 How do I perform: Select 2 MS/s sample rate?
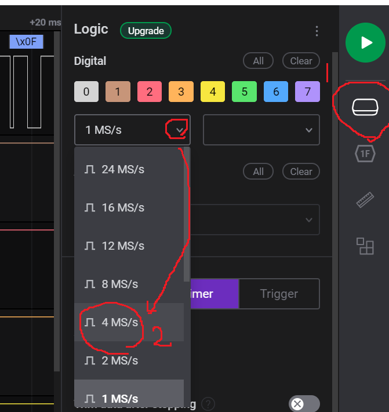[129, 360]
